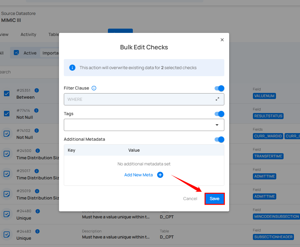Expand the WHERE filter clause editor

point(217,99)
